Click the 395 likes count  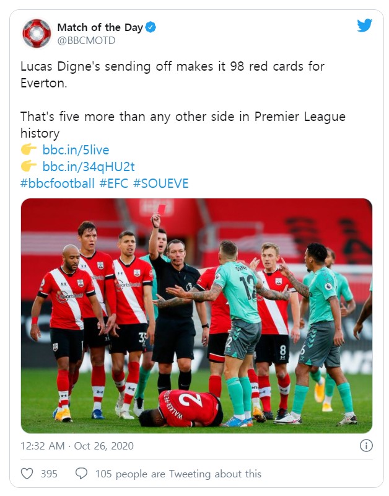pyautogui.click(x=49, y=474)
